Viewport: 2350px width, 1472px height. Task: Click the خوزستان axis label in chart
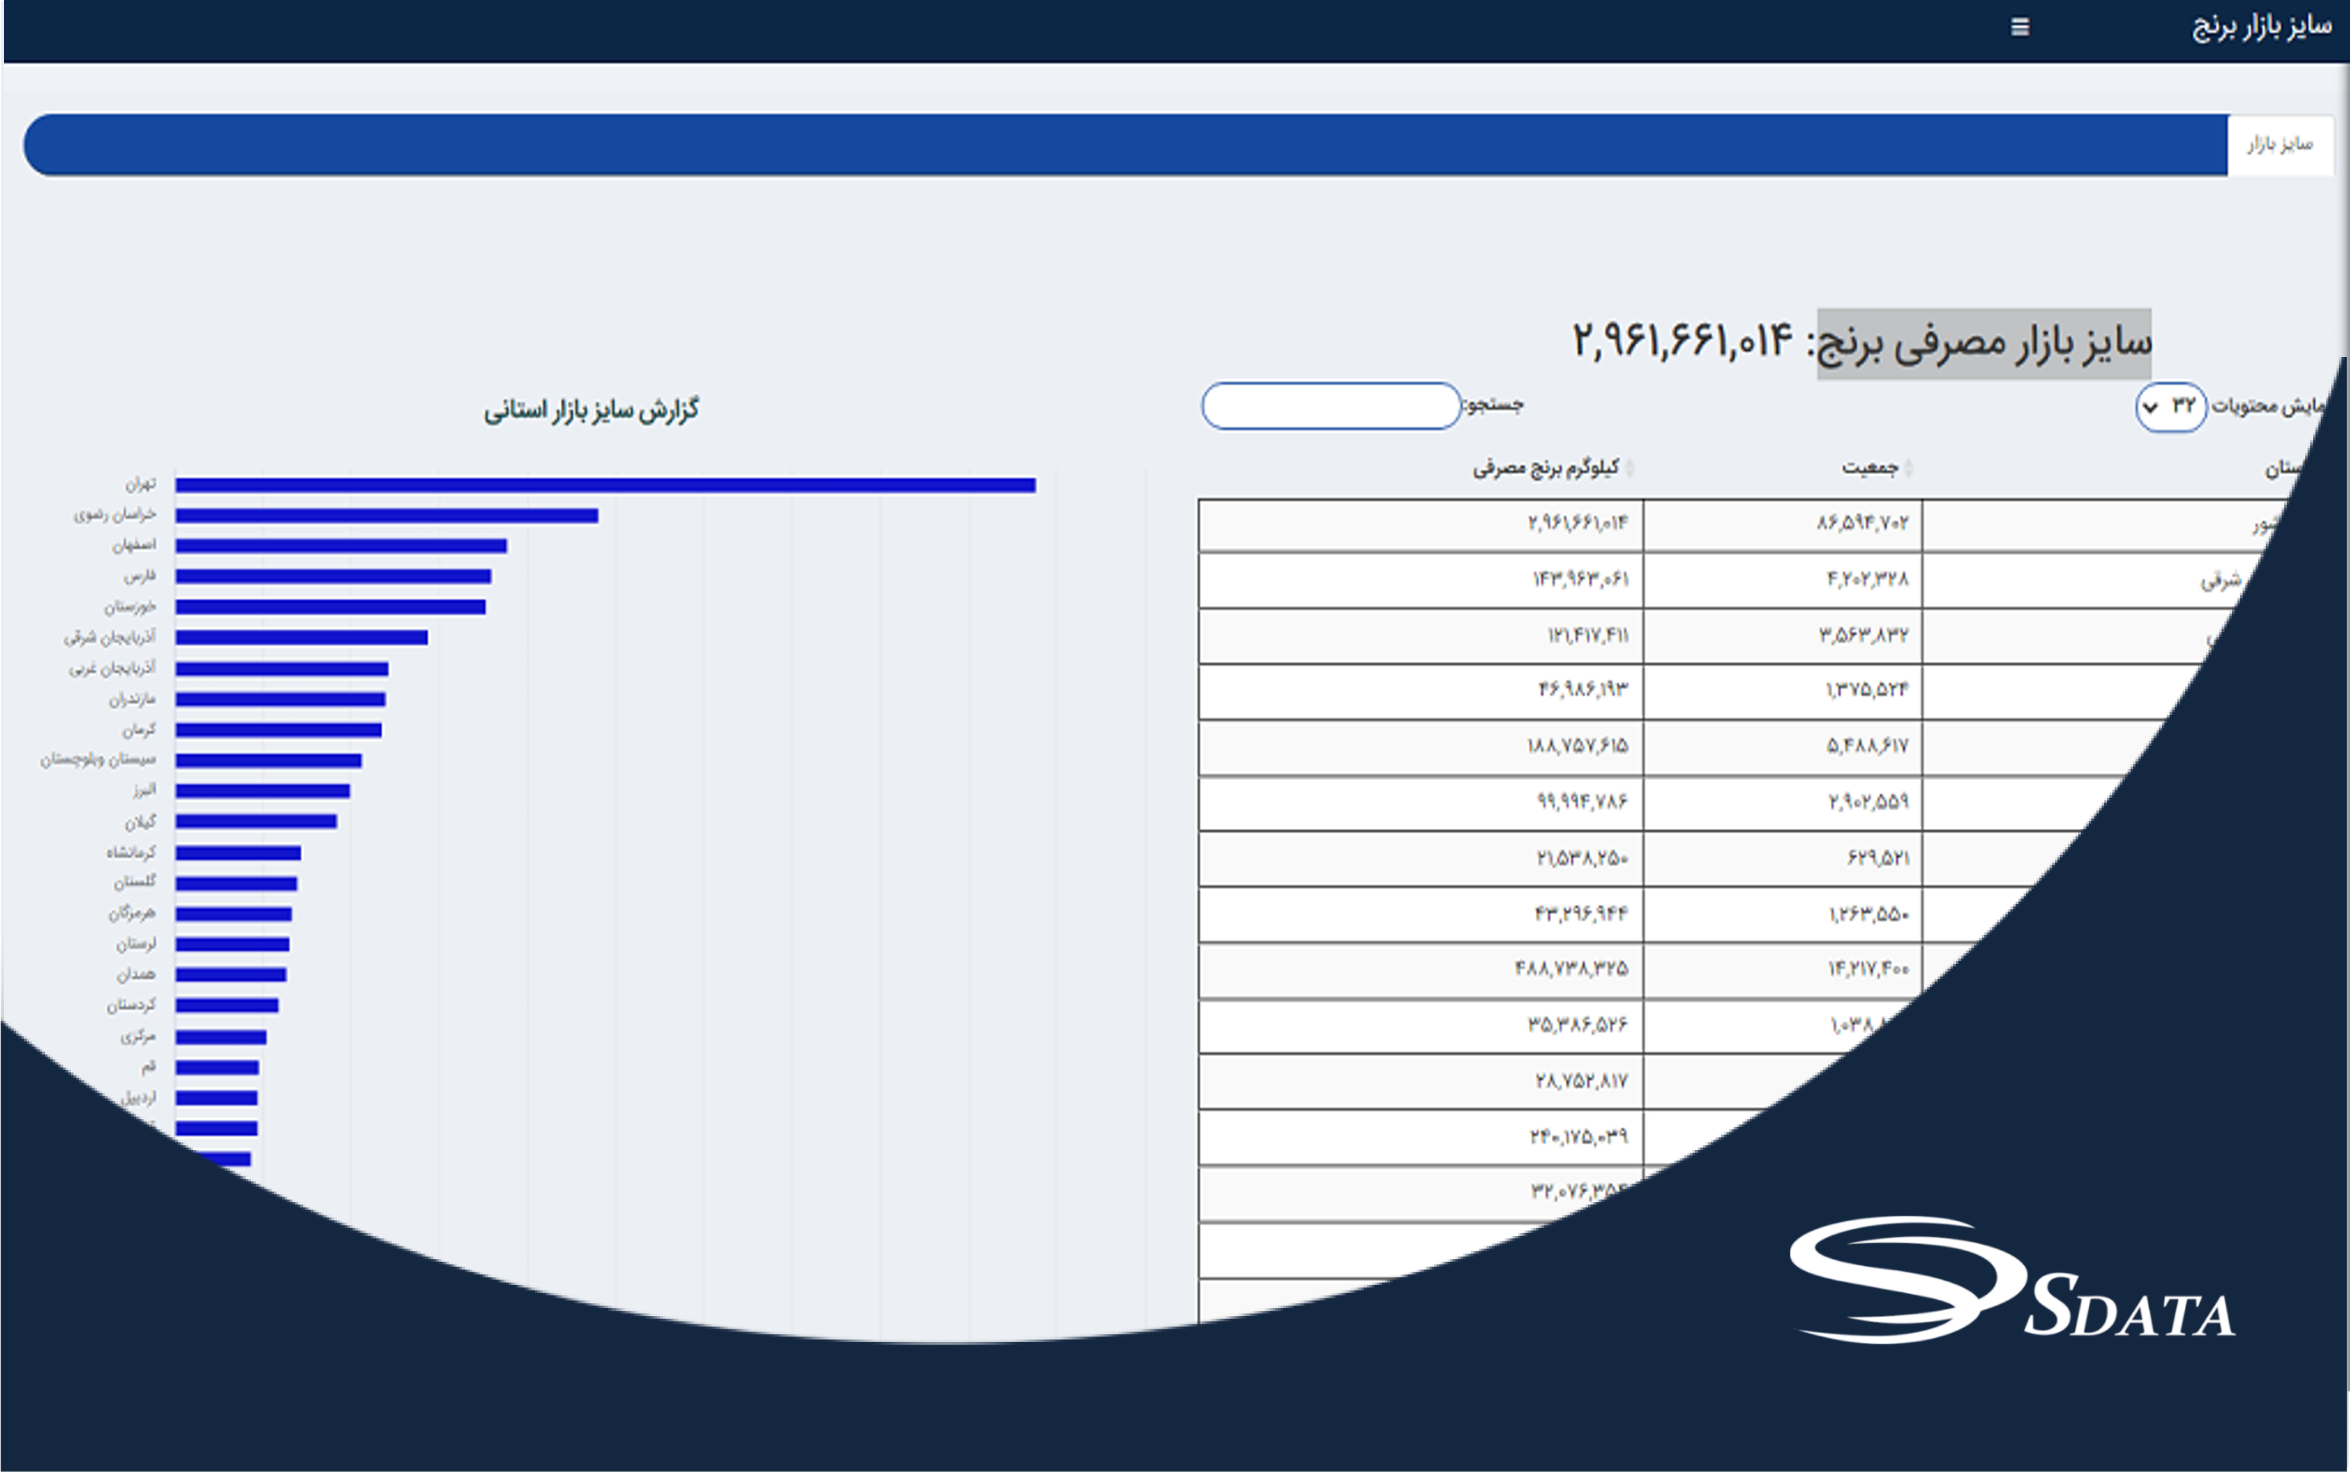pyautogui.click(x=129, y=607)
